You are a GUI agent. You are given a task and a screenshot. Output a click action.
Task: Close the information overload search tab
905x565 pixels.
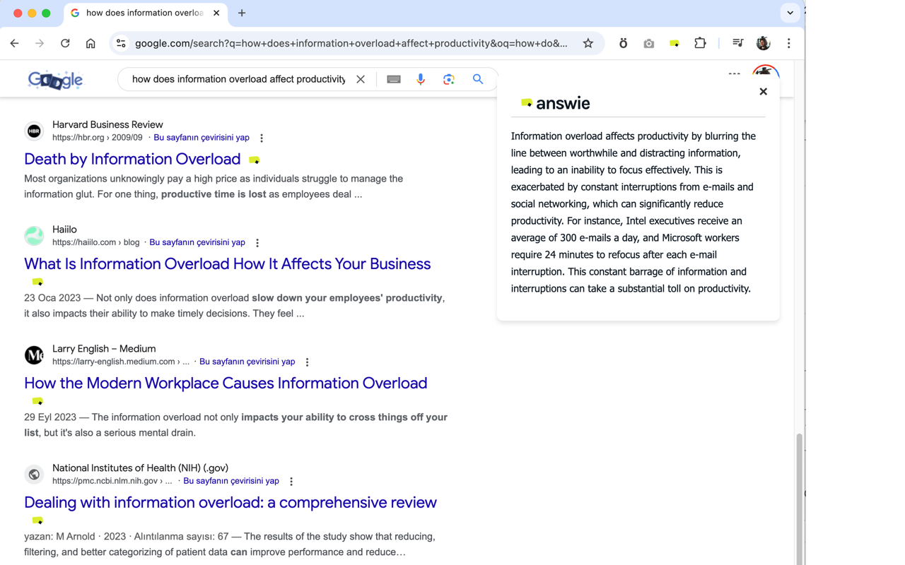coord(216,13)
